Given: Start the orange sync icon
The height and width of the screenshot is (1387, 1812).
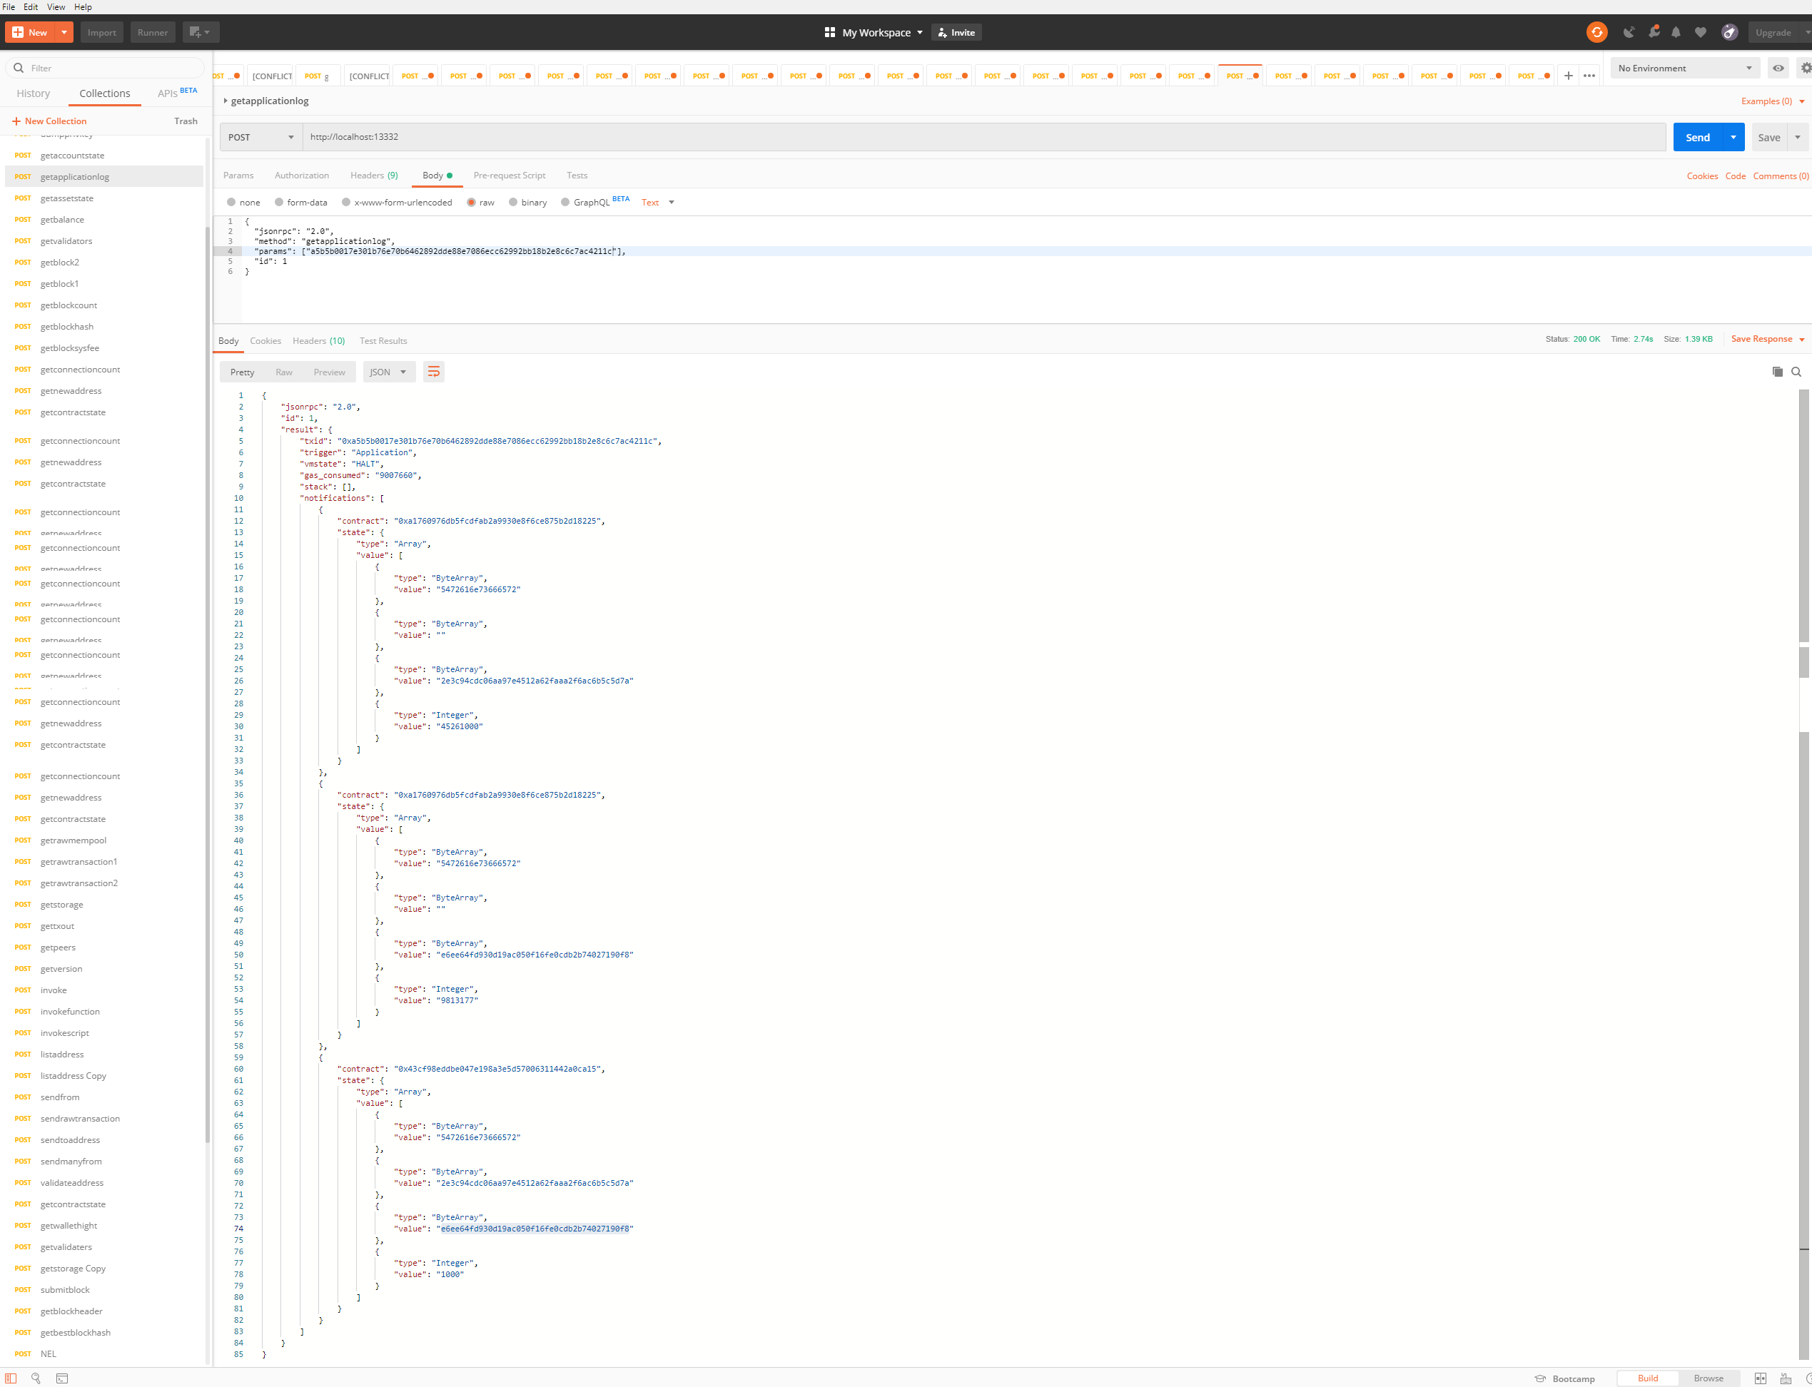Looking at the screenshot, I should [x=1597, y=32].
